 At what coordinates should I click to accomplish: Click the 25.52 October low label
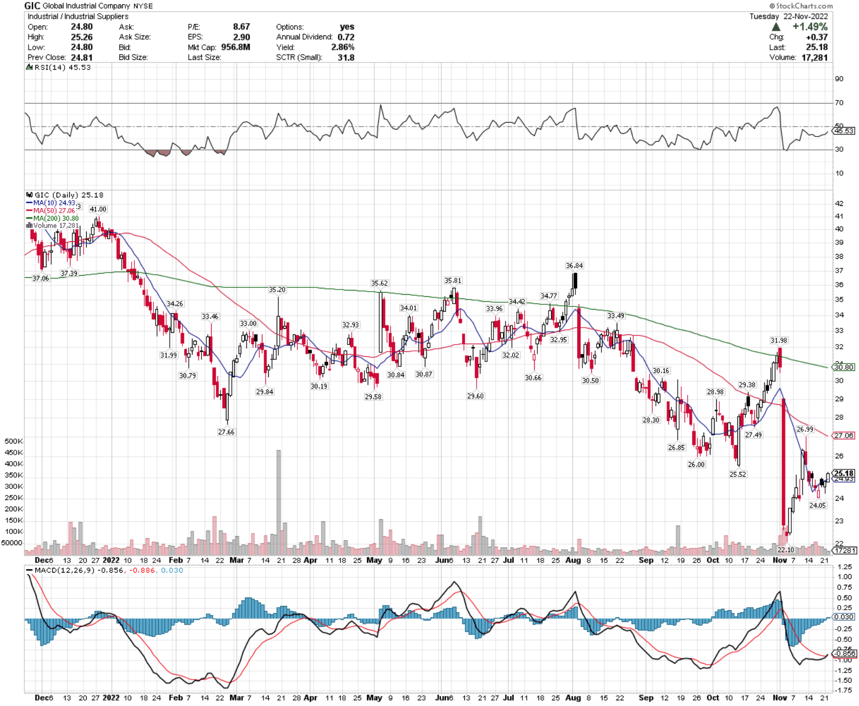738,474
